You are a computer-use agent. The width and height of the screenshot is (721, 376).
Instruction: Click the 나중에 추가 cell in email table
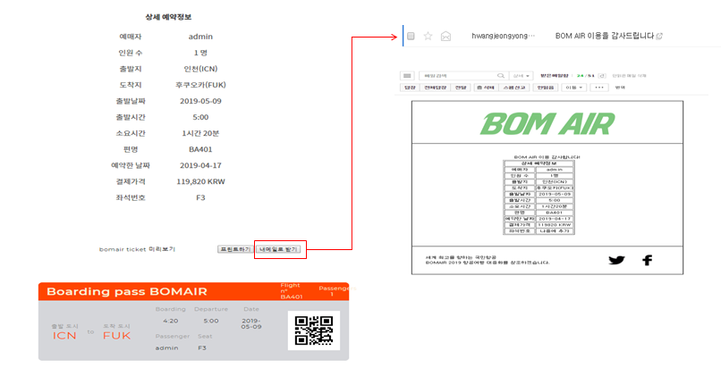coord(555,231)
